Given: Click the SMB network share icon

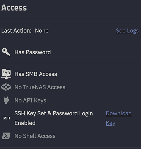Looking at the screenshot, I should pyautogui.click(x=6, y=74).
